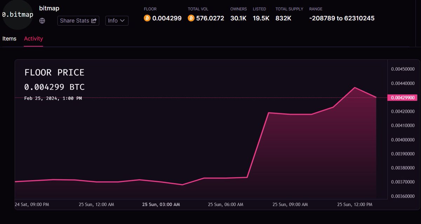Click the 0.00380000 axis label
The width and height of the screenshot is (421, 224).
[x=403, y=168]
